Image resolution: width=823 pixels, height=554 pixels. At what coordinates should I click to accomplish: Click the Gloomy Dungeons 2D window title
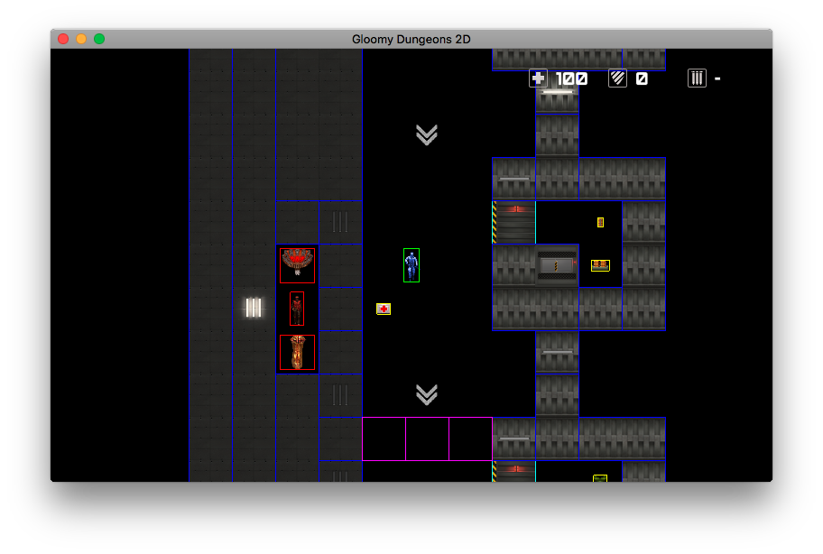point(411,40)
